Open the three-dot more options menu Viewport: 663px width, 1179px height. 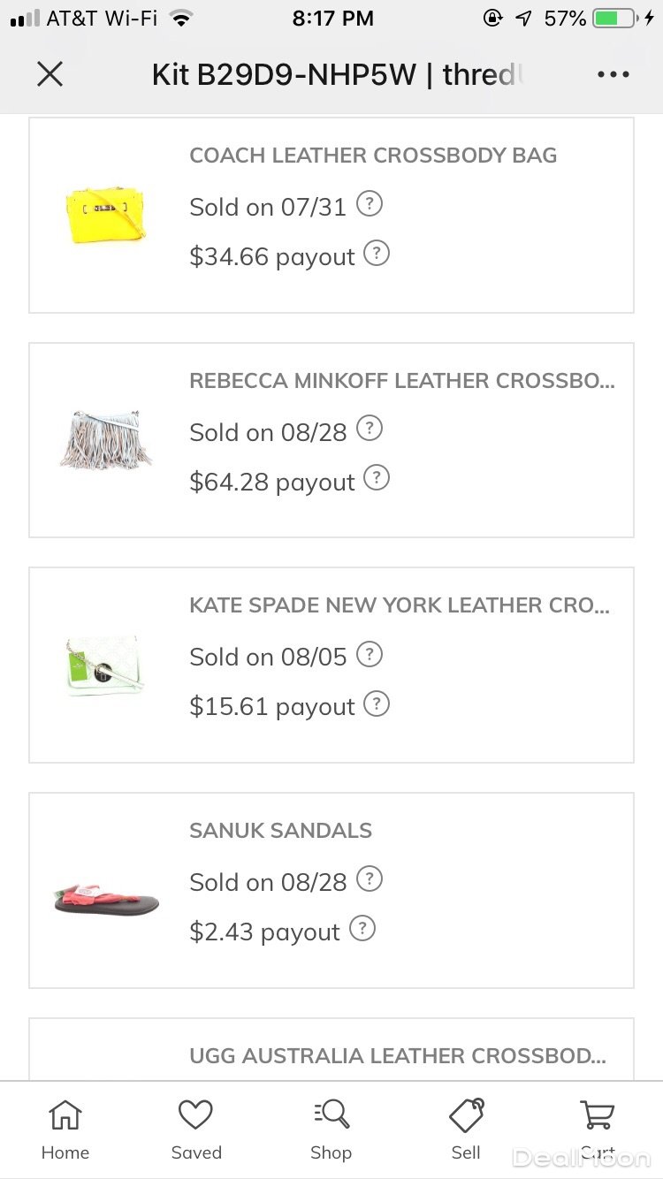pos(613,74)
